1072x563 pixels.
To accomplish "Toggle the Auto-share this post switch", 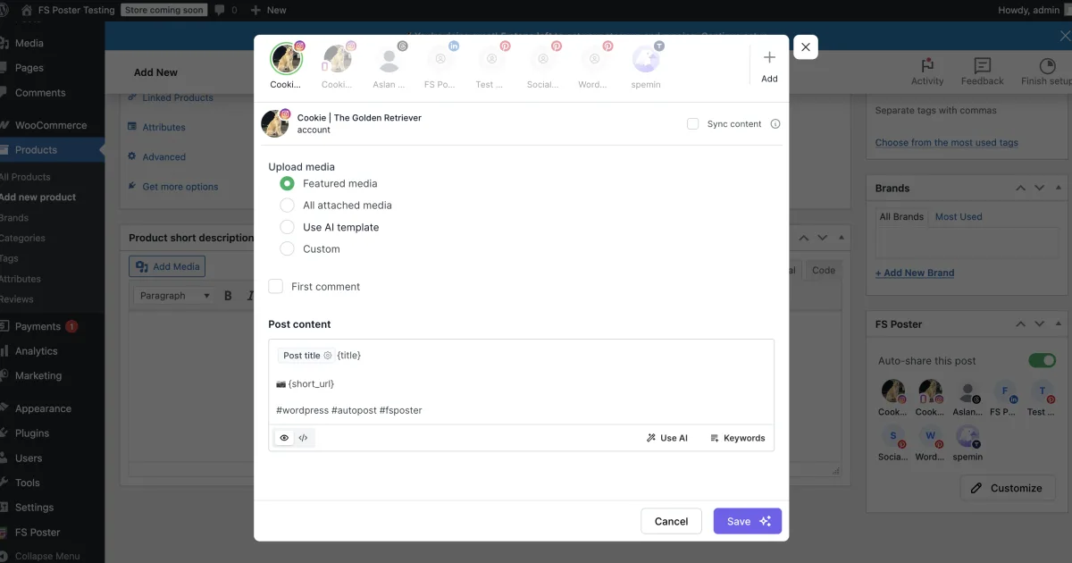I will tap(1042, 360).
